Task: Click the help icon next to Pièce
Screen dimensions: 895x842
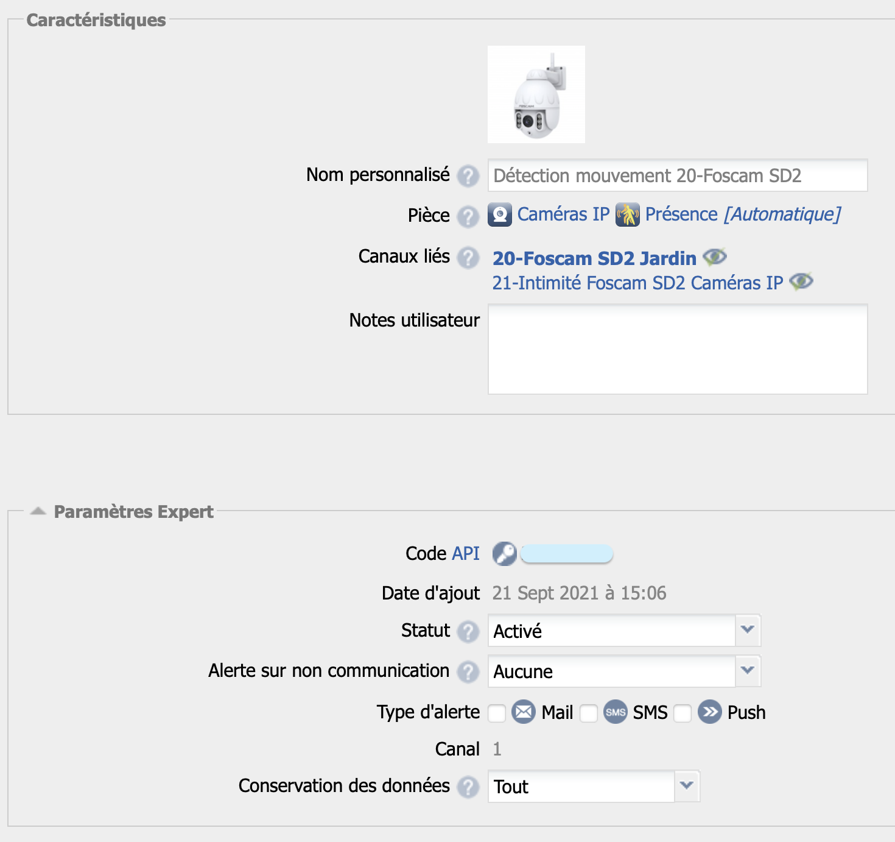Action: pyautogui.click(x=468, y=217)
